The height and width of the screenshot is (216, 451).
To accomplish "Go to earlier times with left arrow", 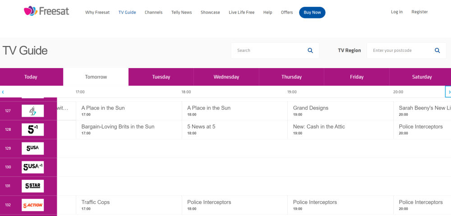I will click(x=3, y=92).
